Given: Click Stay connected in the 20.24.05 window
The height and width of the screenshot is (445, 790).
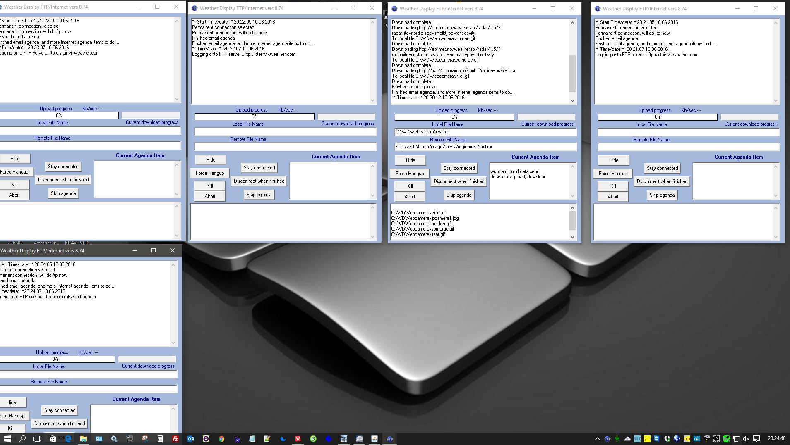Looking at the screenshot, I should [60, 410].
